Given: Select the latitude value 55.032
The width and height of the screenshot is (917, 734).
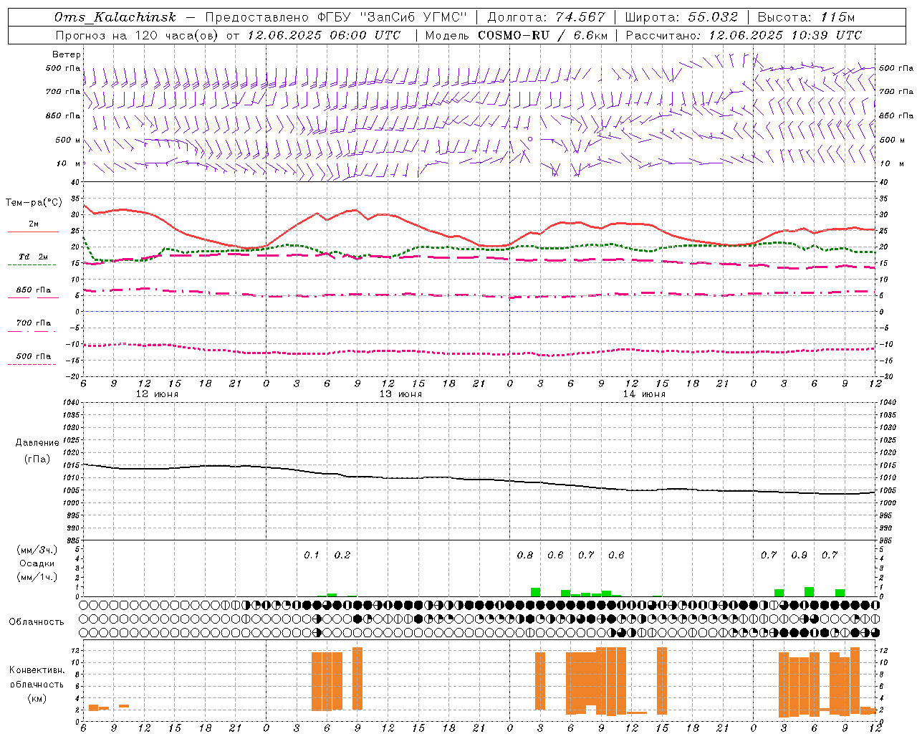Looking at the screenshot, I should pyautogui.click(x=713, y=17).
